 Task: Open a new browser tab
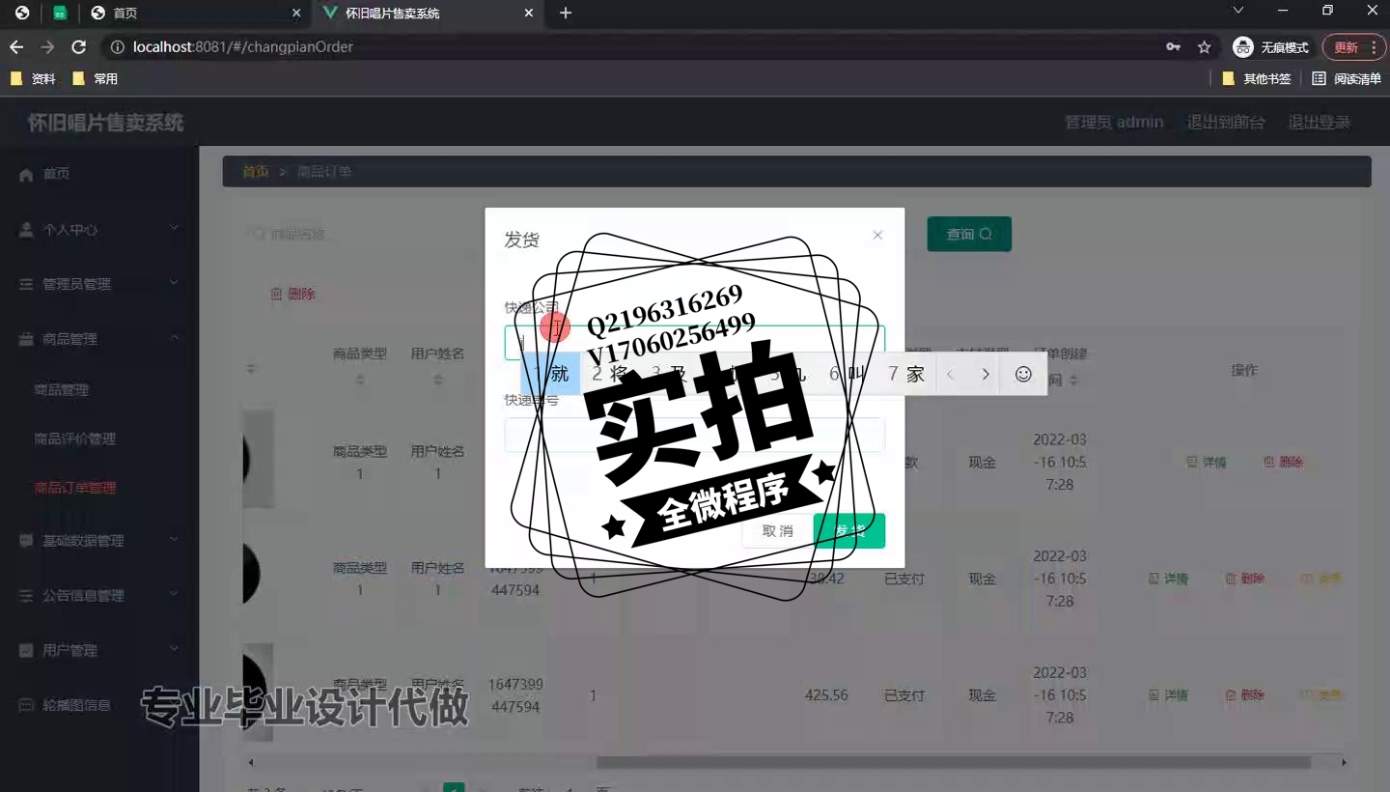pyautogui.click(x=566, y=13)
